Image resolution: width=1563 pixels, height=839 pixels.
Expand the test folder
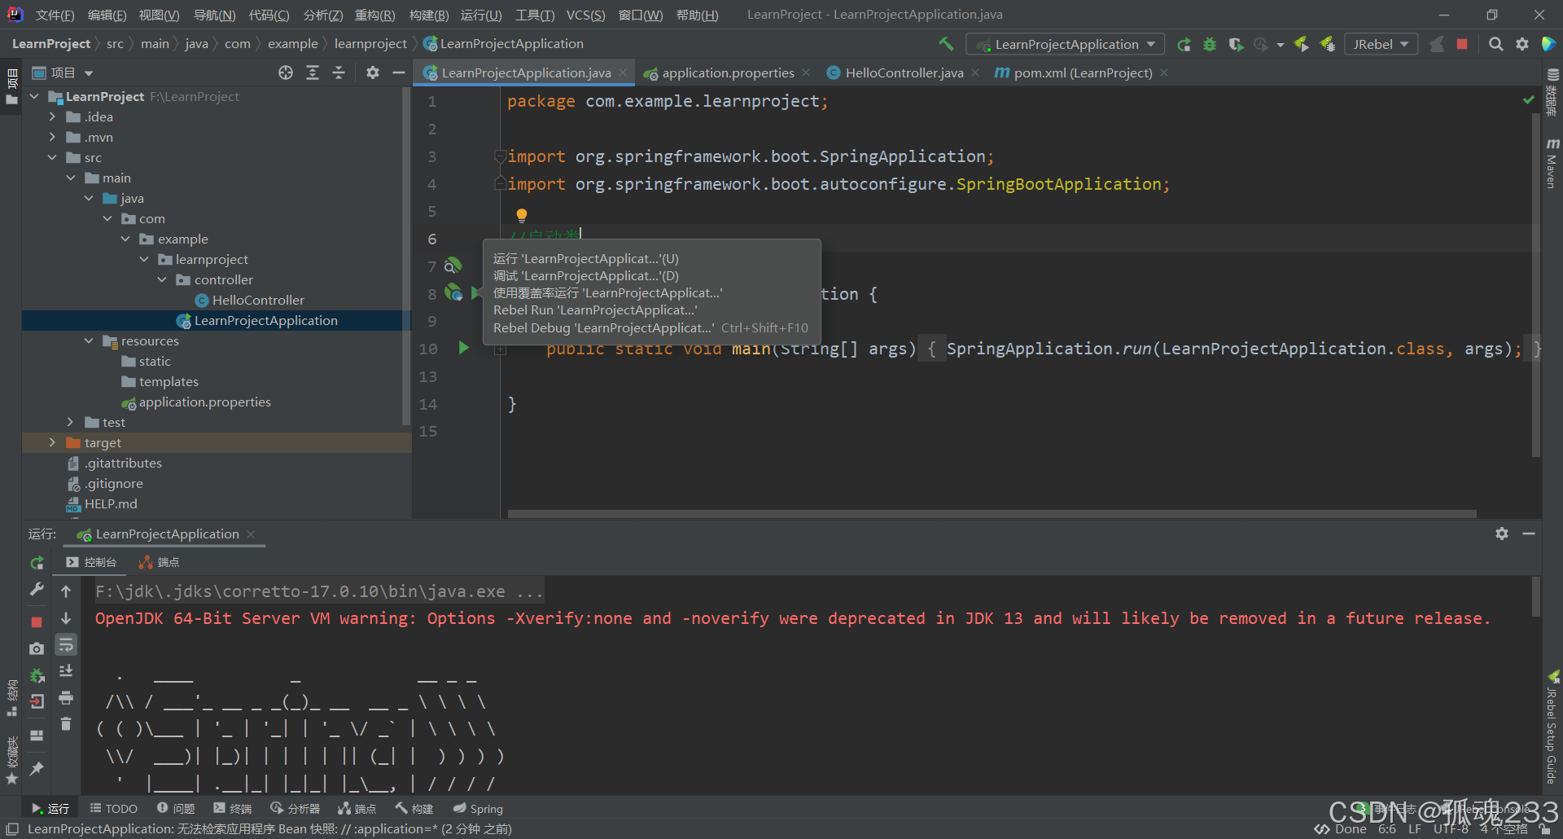[x=70, y=423]
